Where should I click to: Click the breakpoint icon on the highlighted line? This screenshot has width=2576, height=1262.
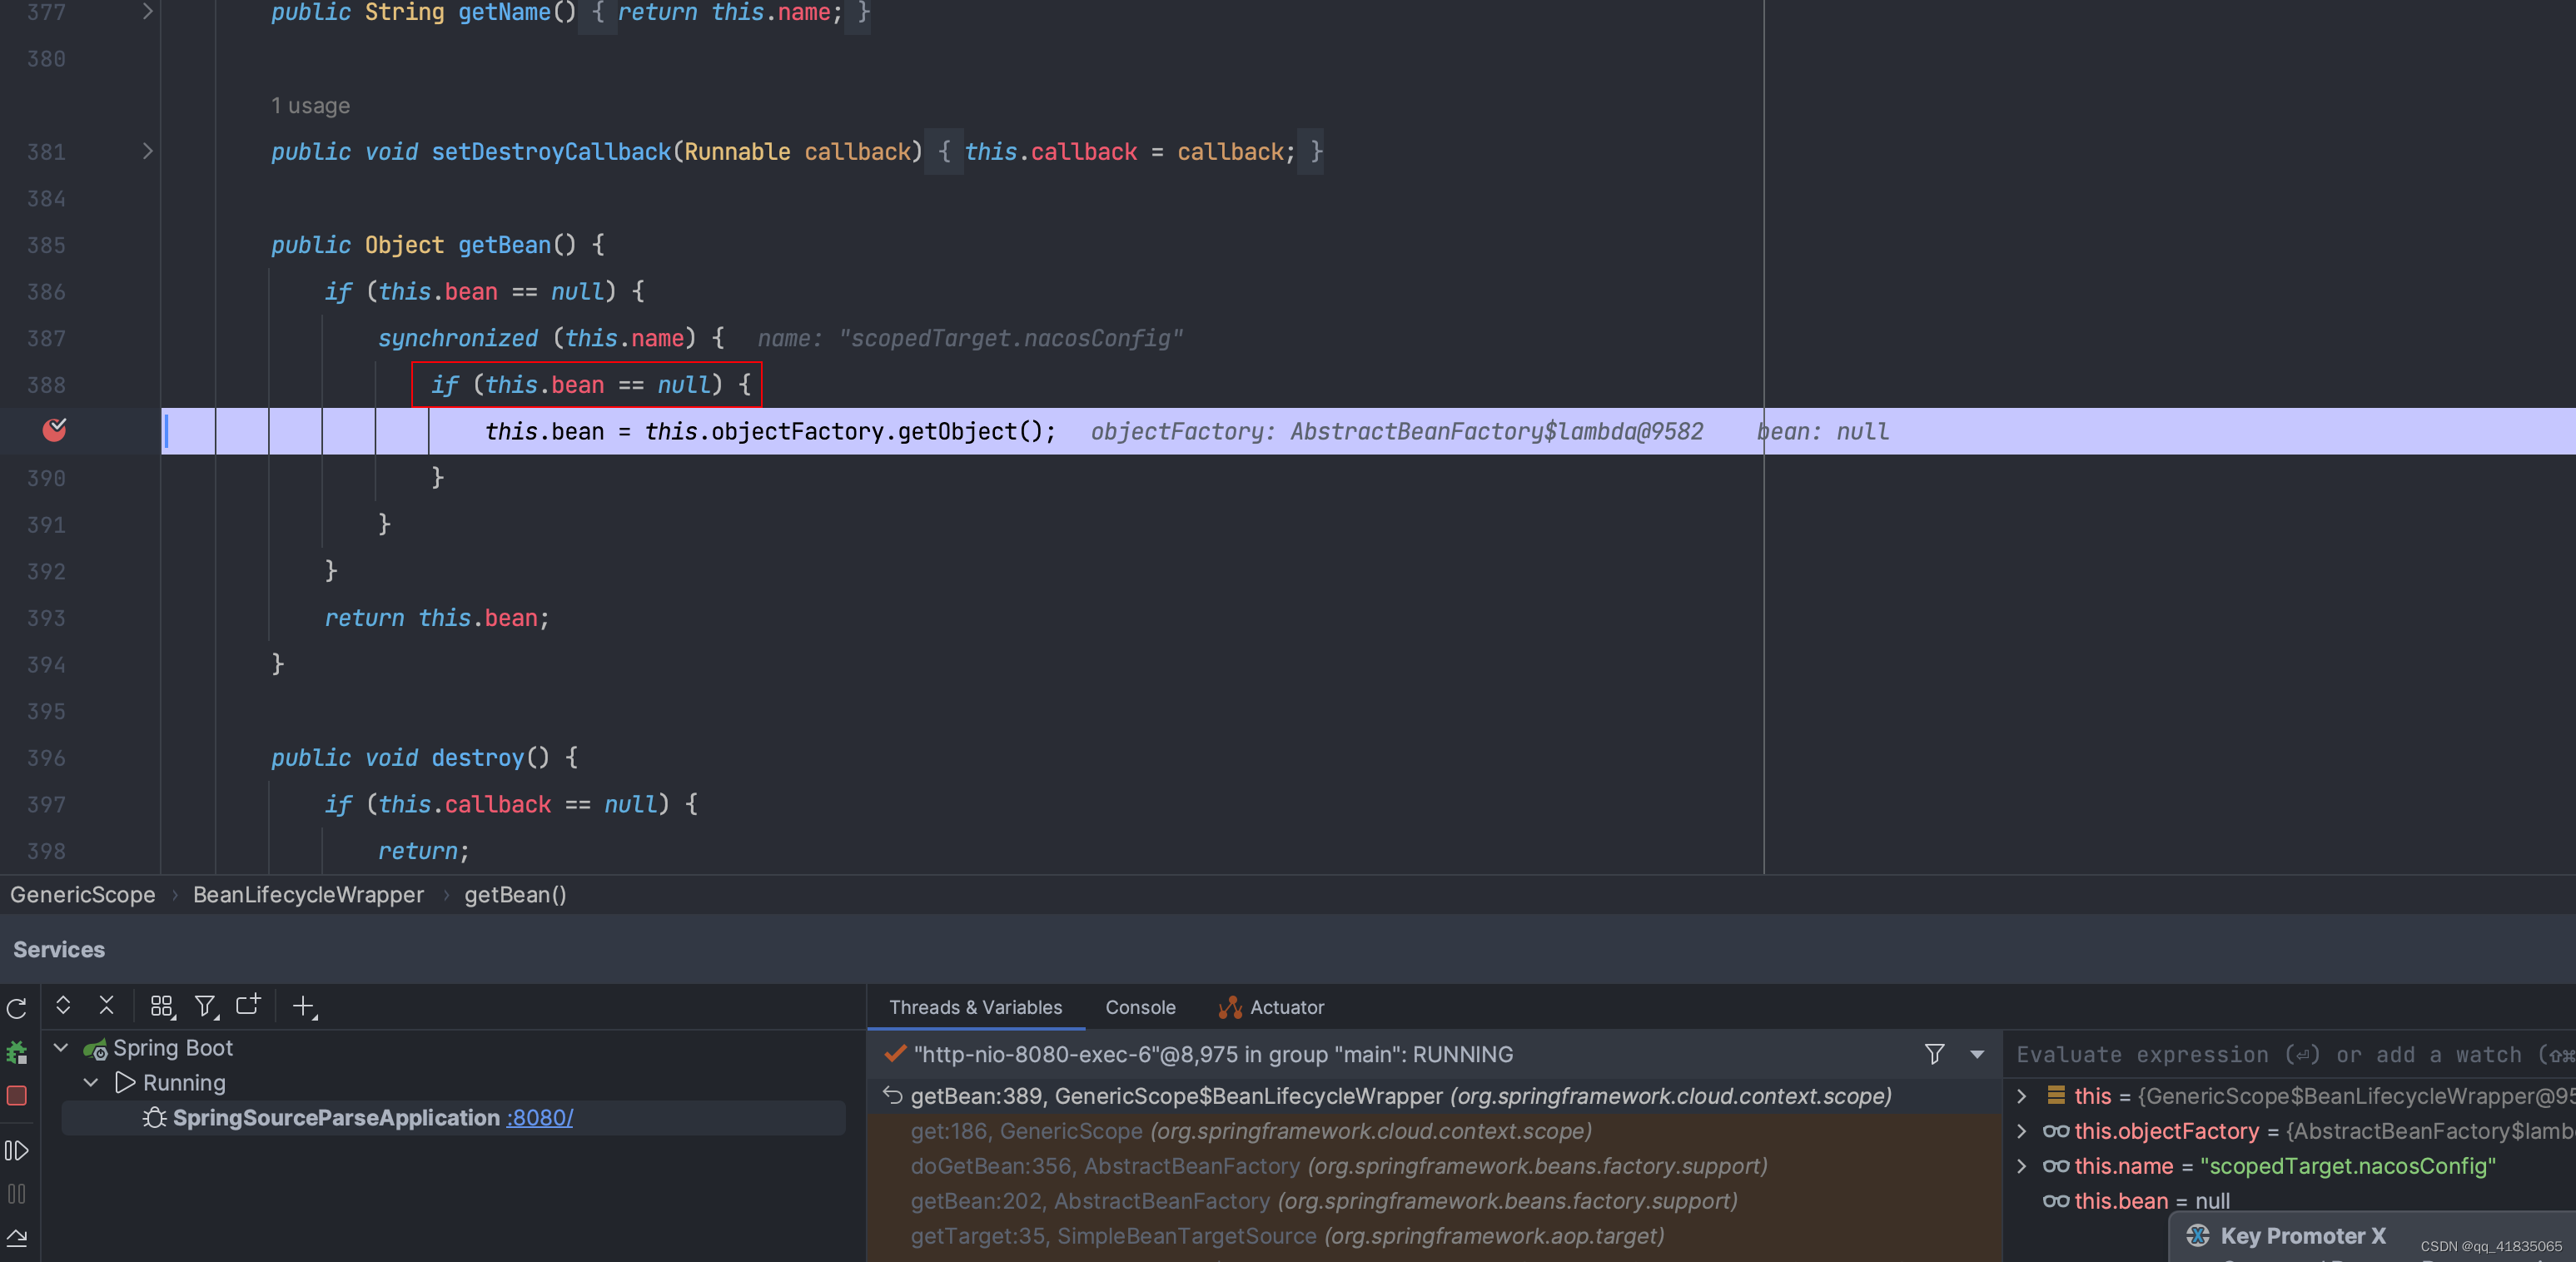[55, 430]
